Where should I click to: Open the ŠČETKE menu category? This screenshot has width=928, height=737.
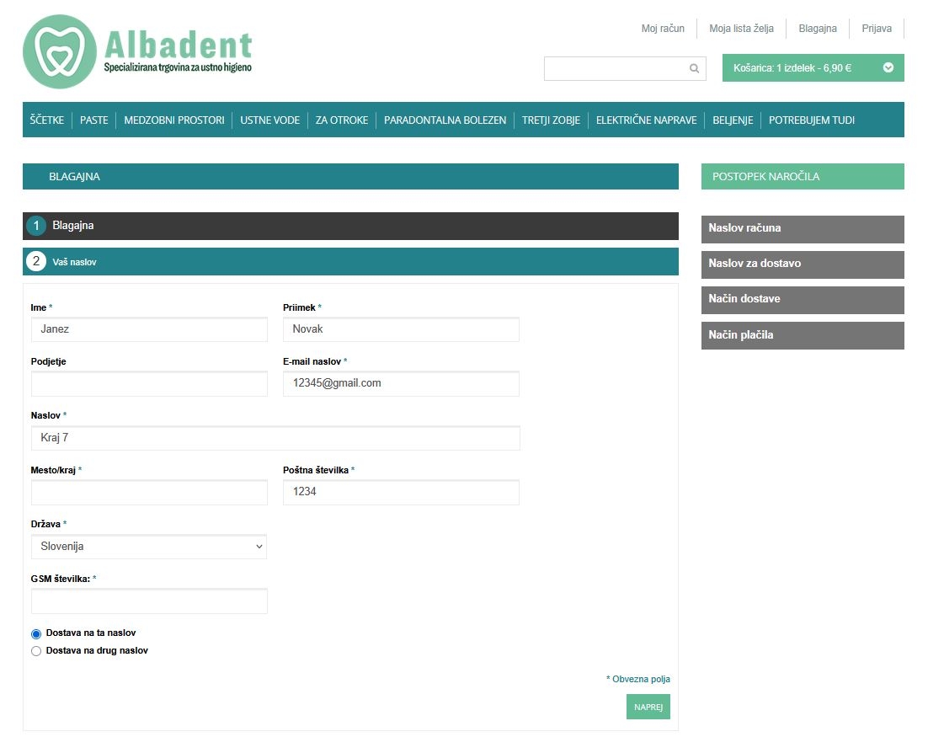[47, 120]
